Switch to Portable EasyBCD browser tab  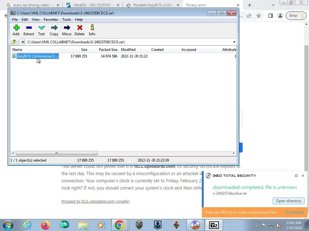click(153, 5)
